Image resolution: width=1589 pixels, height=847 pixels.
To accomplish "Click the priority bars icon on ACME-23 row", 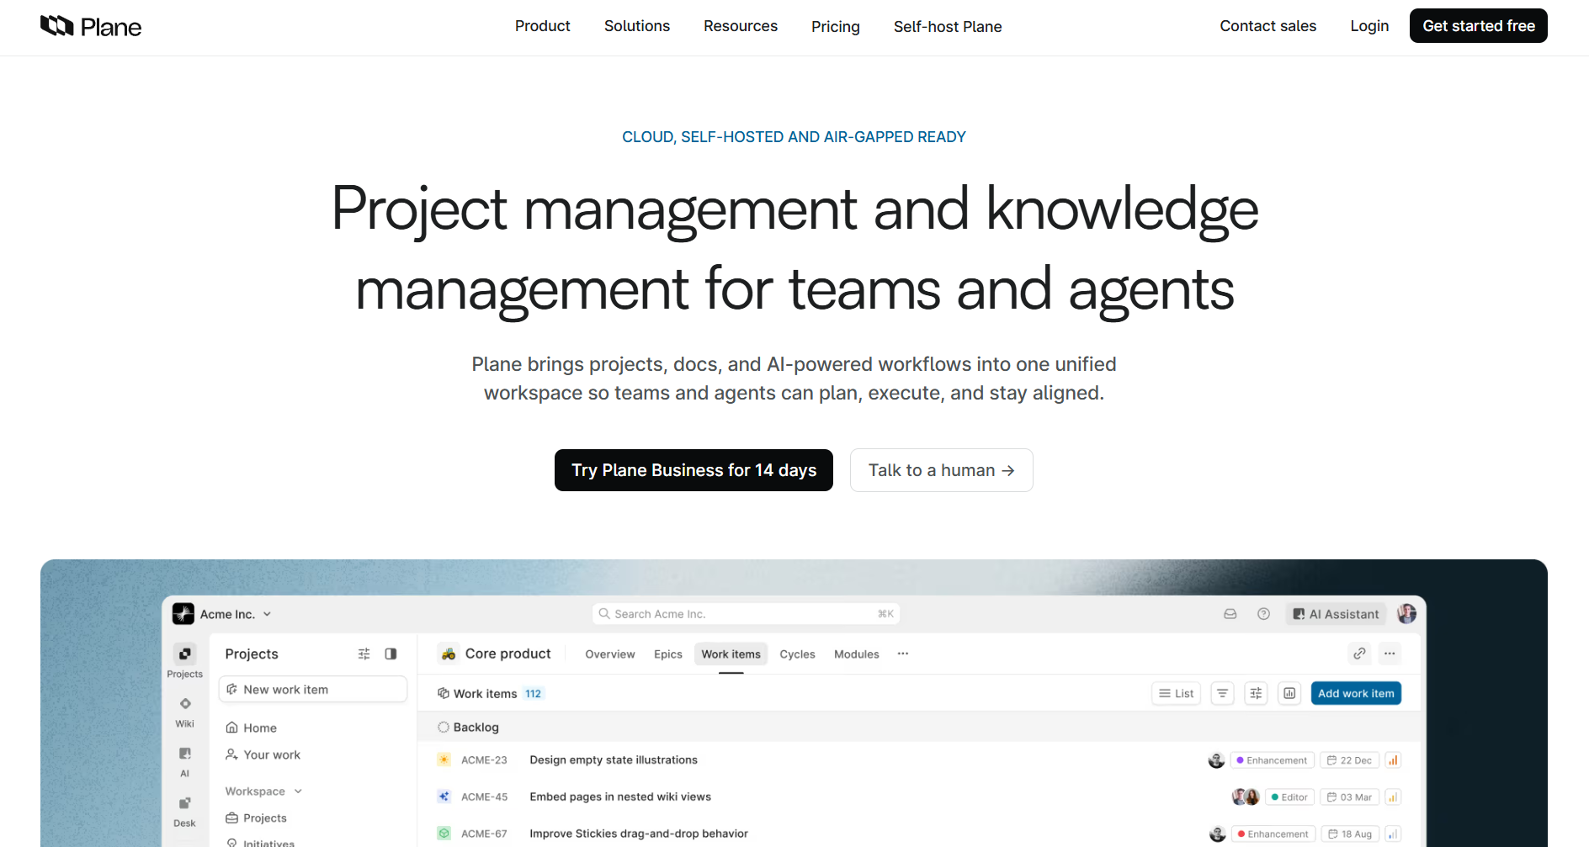I will click(x=1393, y=760).
